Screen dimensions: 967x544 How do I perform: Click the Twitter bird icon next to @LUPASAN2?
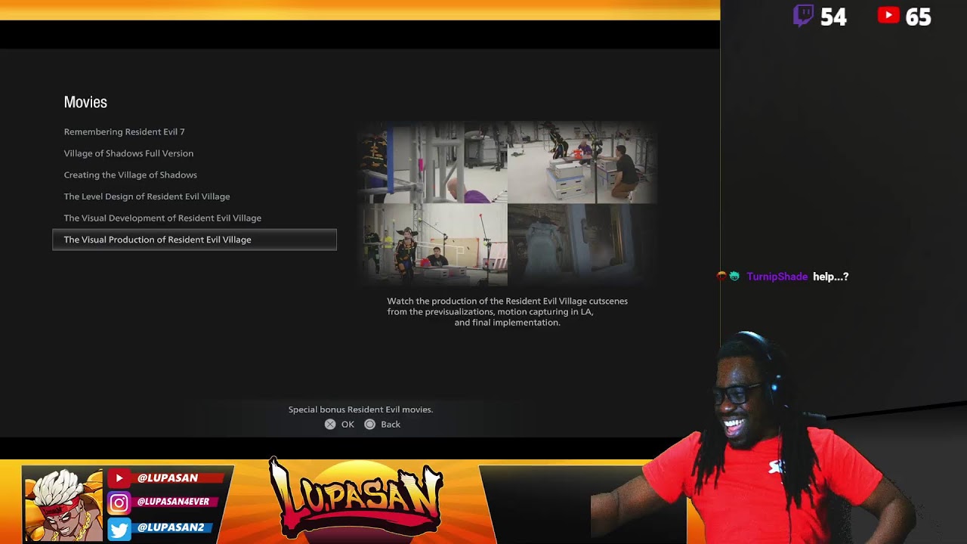(x=119, y=528)
